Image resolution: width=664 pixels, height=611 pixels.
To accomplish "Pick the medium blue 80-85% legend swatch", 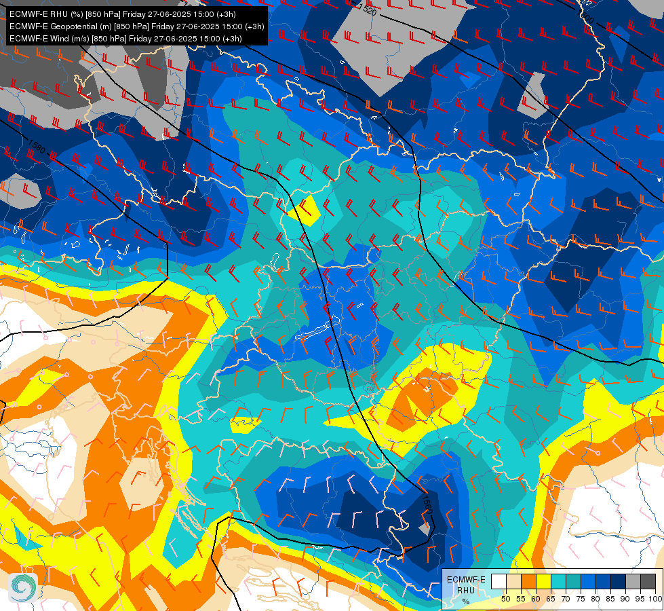I will [x=603, y=581].
